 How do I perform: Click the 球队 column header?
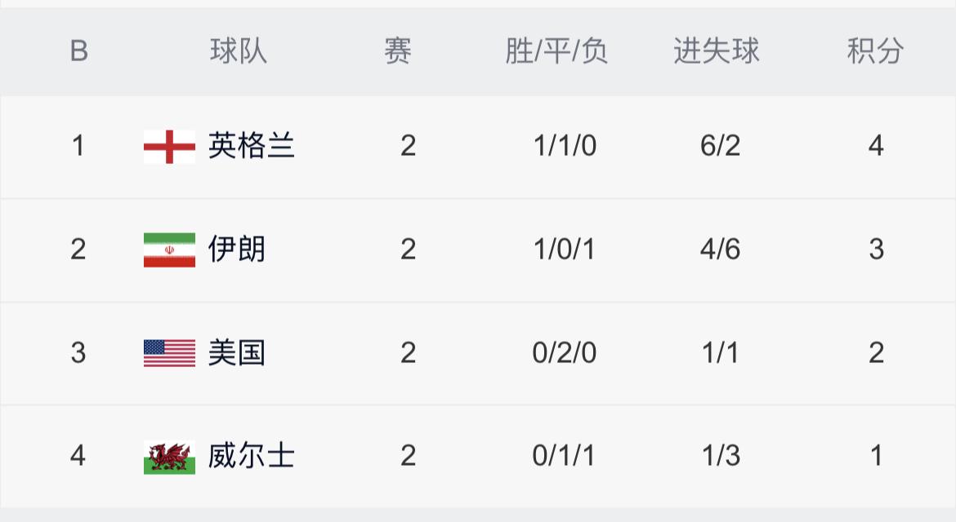pyautogui.click(x=238, y=52)
